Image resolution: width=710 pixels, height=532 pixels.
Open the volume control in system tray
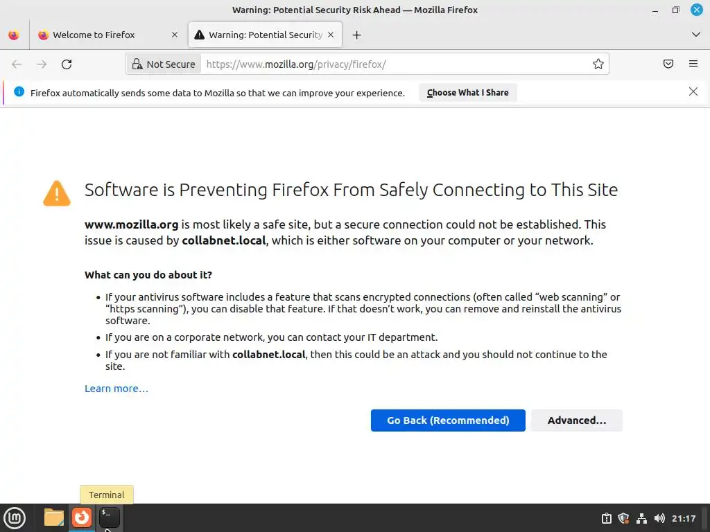[659, 518]
